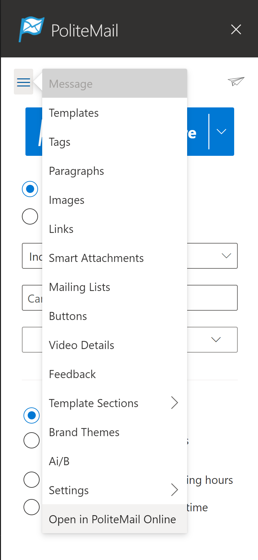Viewport: 258px width, 560px height.
Task: Choose Smart Attachments menu item
Action: (96, 258)
